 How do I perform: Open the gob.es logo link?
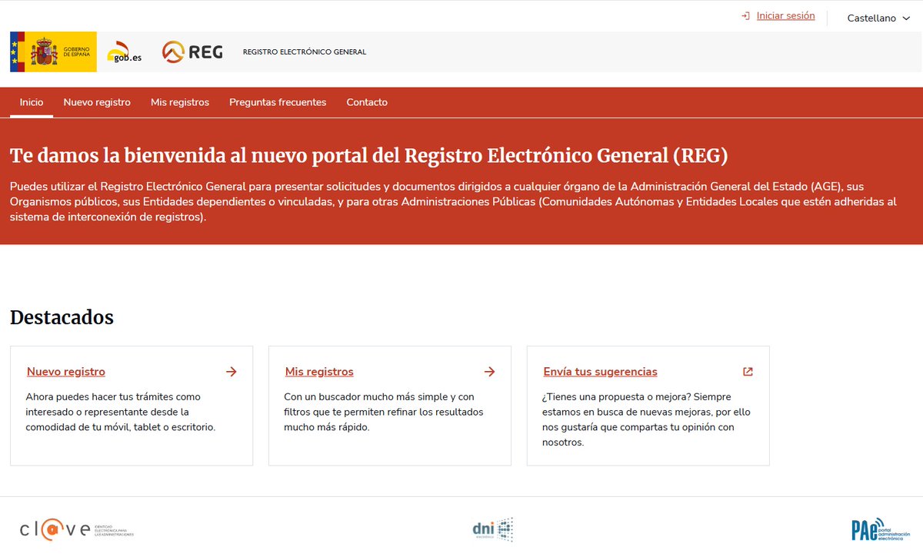pyautogui.click(x=125, y=52)
